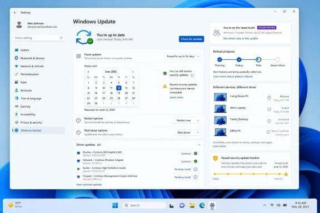Open Time & language settings
The width and height of the screenshot is (320, 213).
tap(38, 98)
